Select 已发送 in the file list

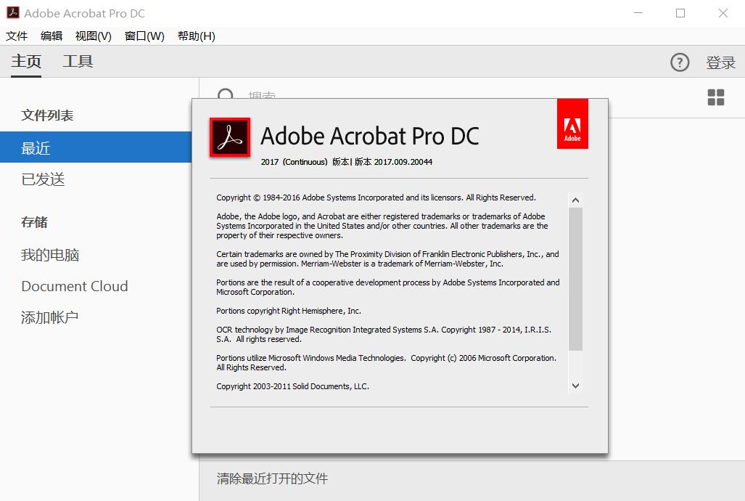(x=44, y=179)
